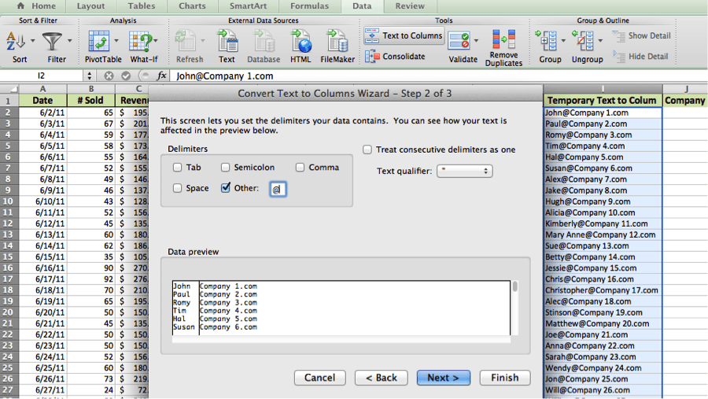Open the PivotTable tool
708x399 pixels.
(x=99, y=40)
